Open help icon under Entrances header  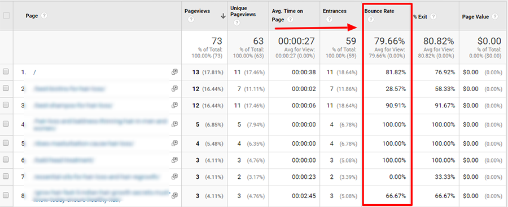(x=329, y=20)
